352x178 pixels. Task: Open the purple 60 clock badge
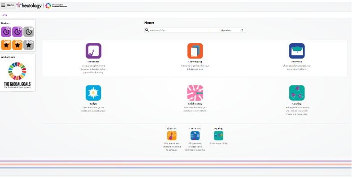click(x=6, y=32)
